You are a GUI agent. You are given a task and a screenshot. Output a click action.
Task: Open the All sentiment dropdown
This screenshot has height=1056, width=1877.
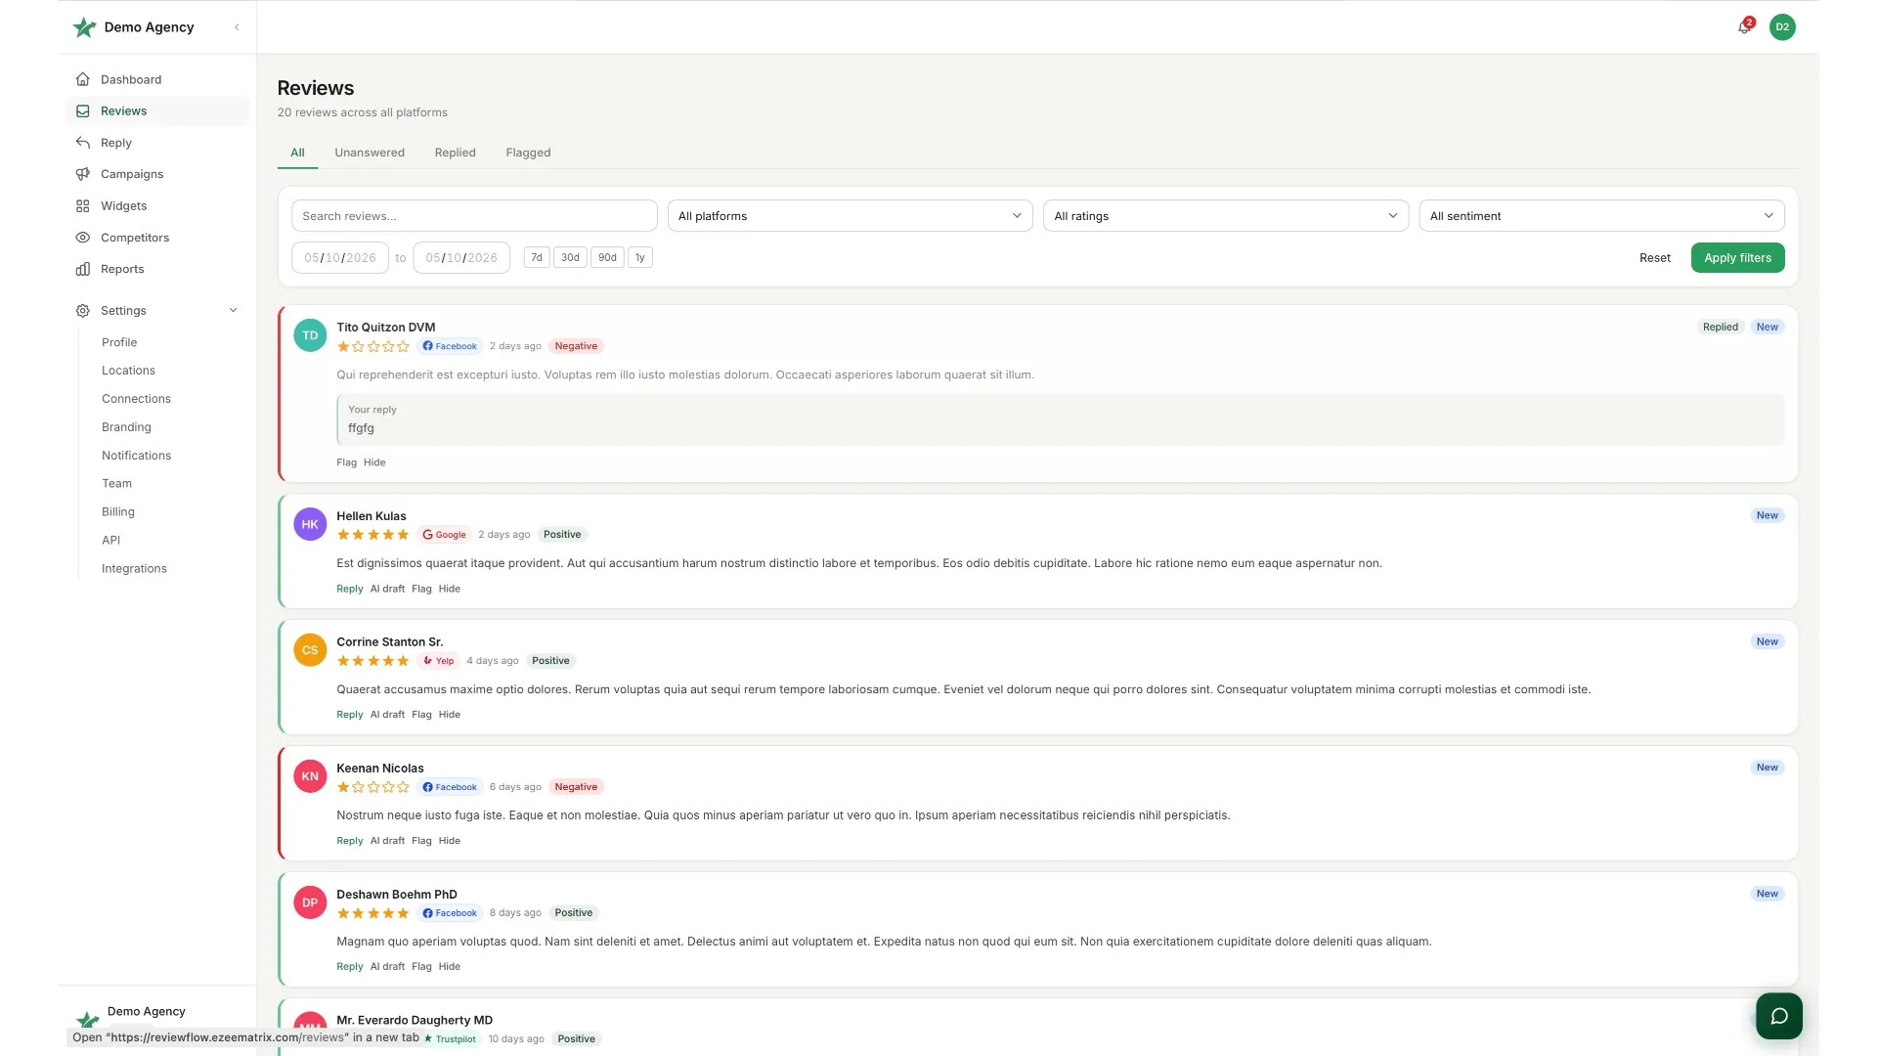[1601, 216]
